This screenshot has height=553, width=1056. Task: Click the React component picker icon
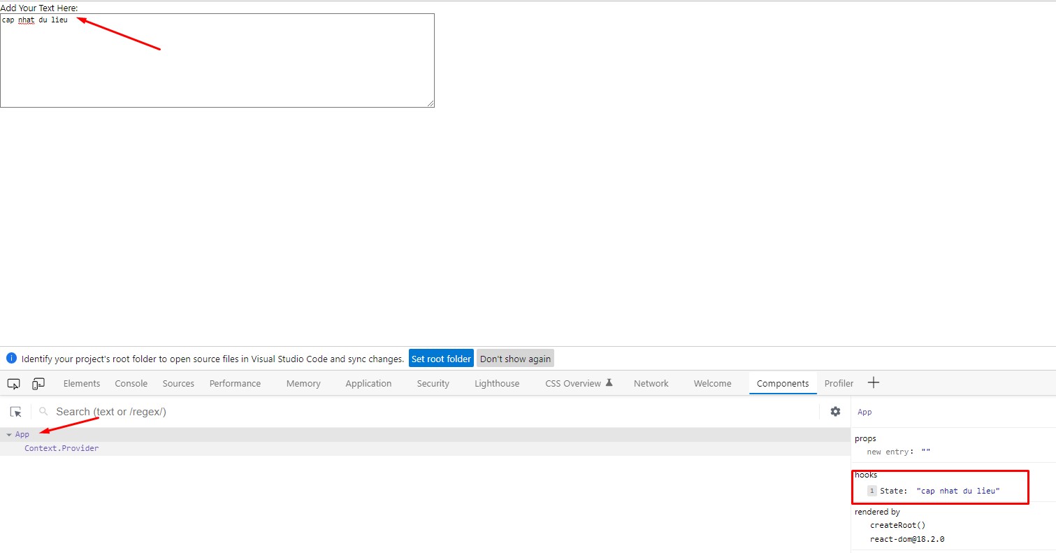point(15,412)
